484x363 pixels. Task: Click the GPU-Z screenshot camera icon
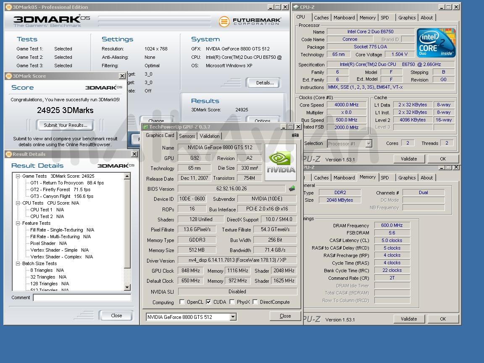tap(295, 135)
